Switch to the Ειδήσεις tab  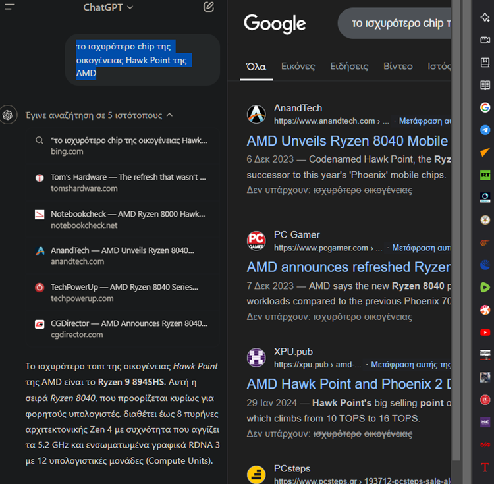pyautogui.click(x=349, y=66)
